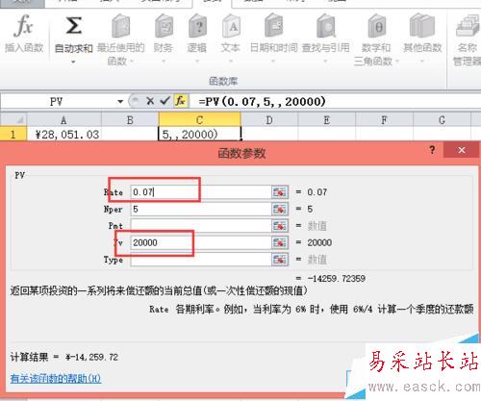Click the 函数参数 dialog title
The height and width of the screenshot is (401, 481).
point(241,153)
